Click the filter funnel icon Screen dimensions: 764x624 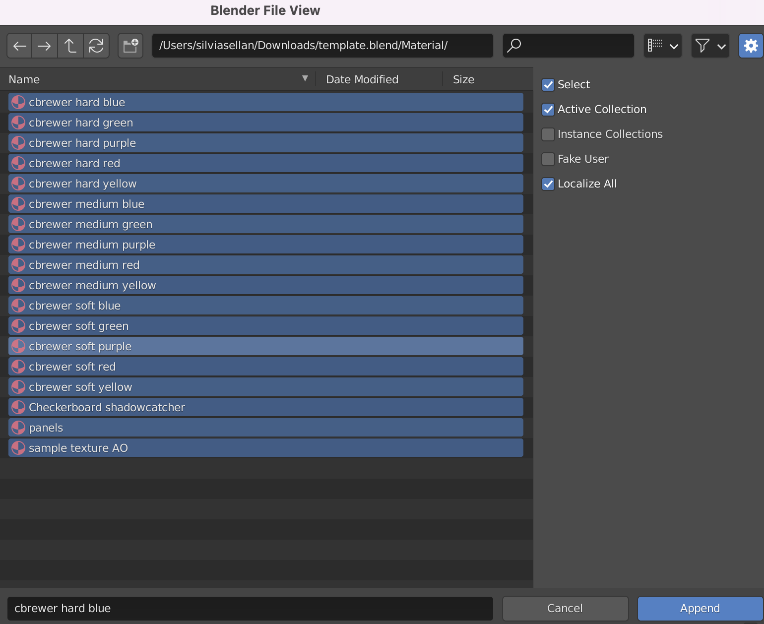702,46
